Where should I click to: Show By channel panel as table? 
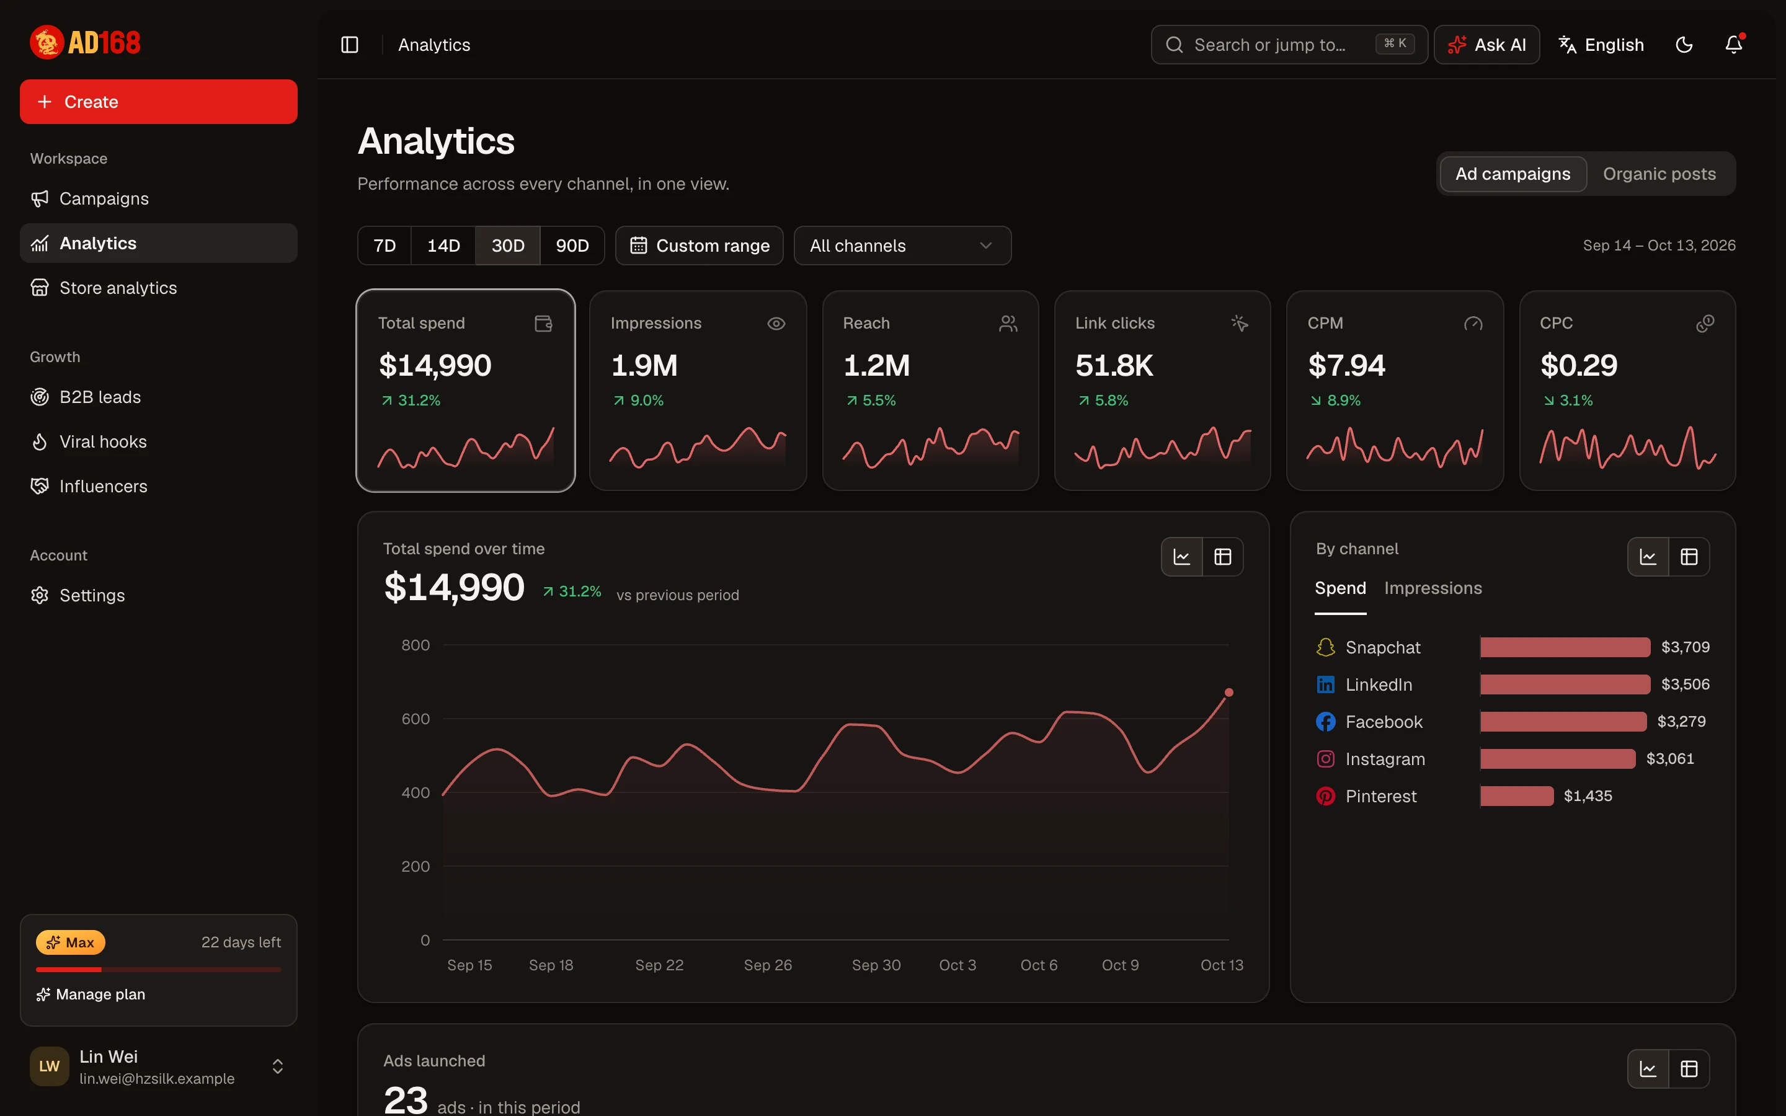1689,557
